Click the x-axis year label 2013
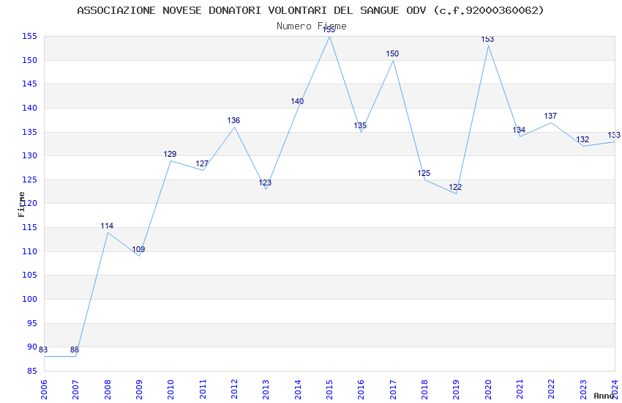This screenshot has width=622, height=403. [266, 389]
